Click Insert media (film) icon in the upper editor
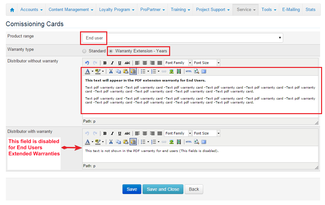325x205 pixels. pos(179,71)
